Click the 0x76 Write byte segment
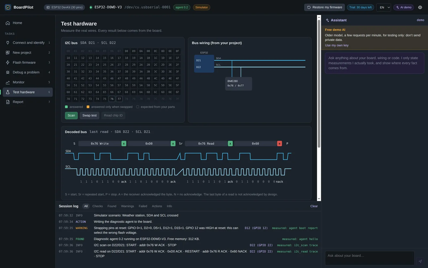This screenshot has height=268, width=428. [x=100, y=144]
